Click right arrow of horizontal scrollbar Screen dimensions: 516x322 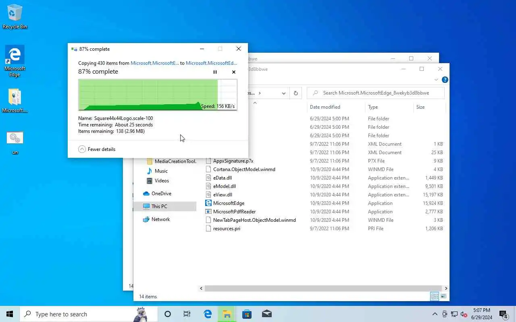[x=446, y=288]
